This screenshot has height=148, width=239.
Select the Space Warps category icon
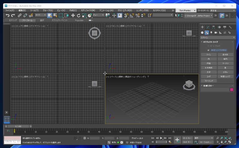[225, 33]
